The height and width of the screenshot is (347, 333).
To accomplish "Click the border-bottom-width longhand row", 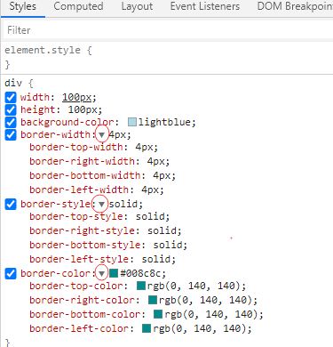I will click(102, 175).
